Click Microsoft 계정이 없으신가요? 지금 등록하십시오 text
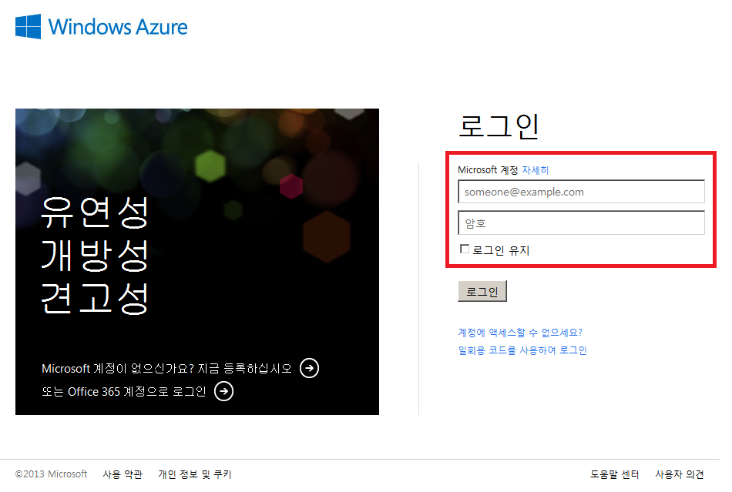This screenshot has height=492, width=732. pos(166,368)
